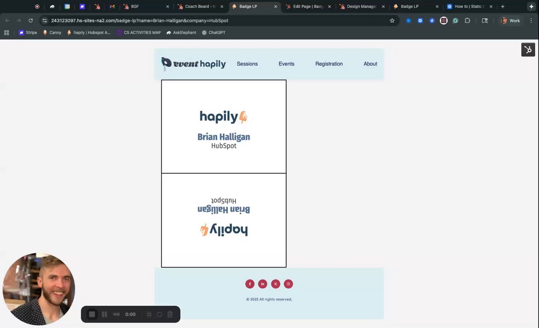Switch to the Design Manager tab
Screen dimensions: 539x328
point(362,7)
